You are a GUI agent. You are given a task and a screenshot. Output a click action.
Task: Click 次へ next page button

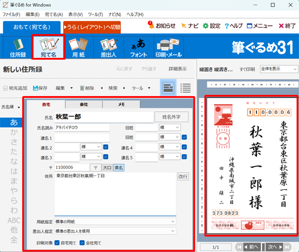(x=274, y=247)
